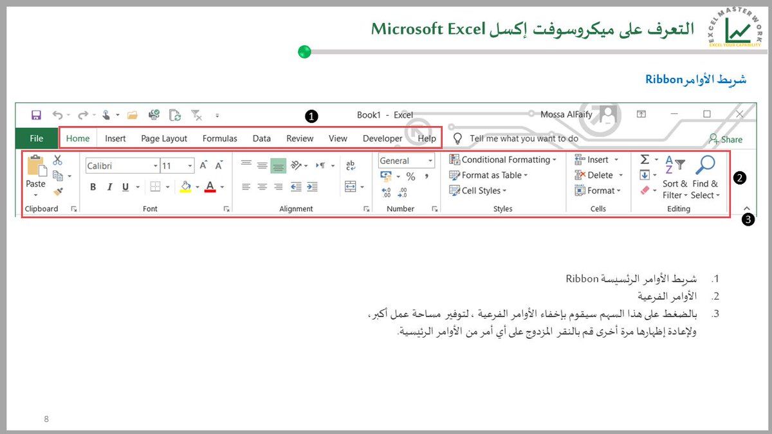Screen dimensions: 772x434
Task: Increase decimal places
Action: pos(386,192)
